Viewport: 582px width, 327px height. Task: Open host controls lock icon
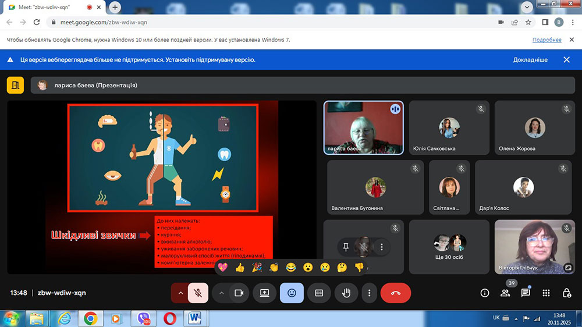[x=566, y=293]
